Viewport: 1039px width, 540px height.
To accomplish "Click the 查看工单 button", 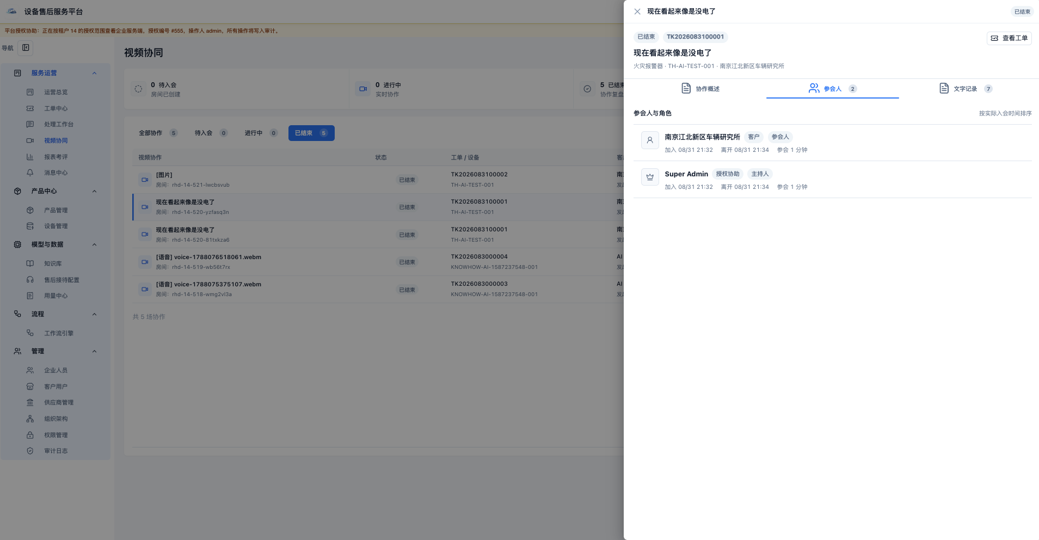I will point(1009,38).
